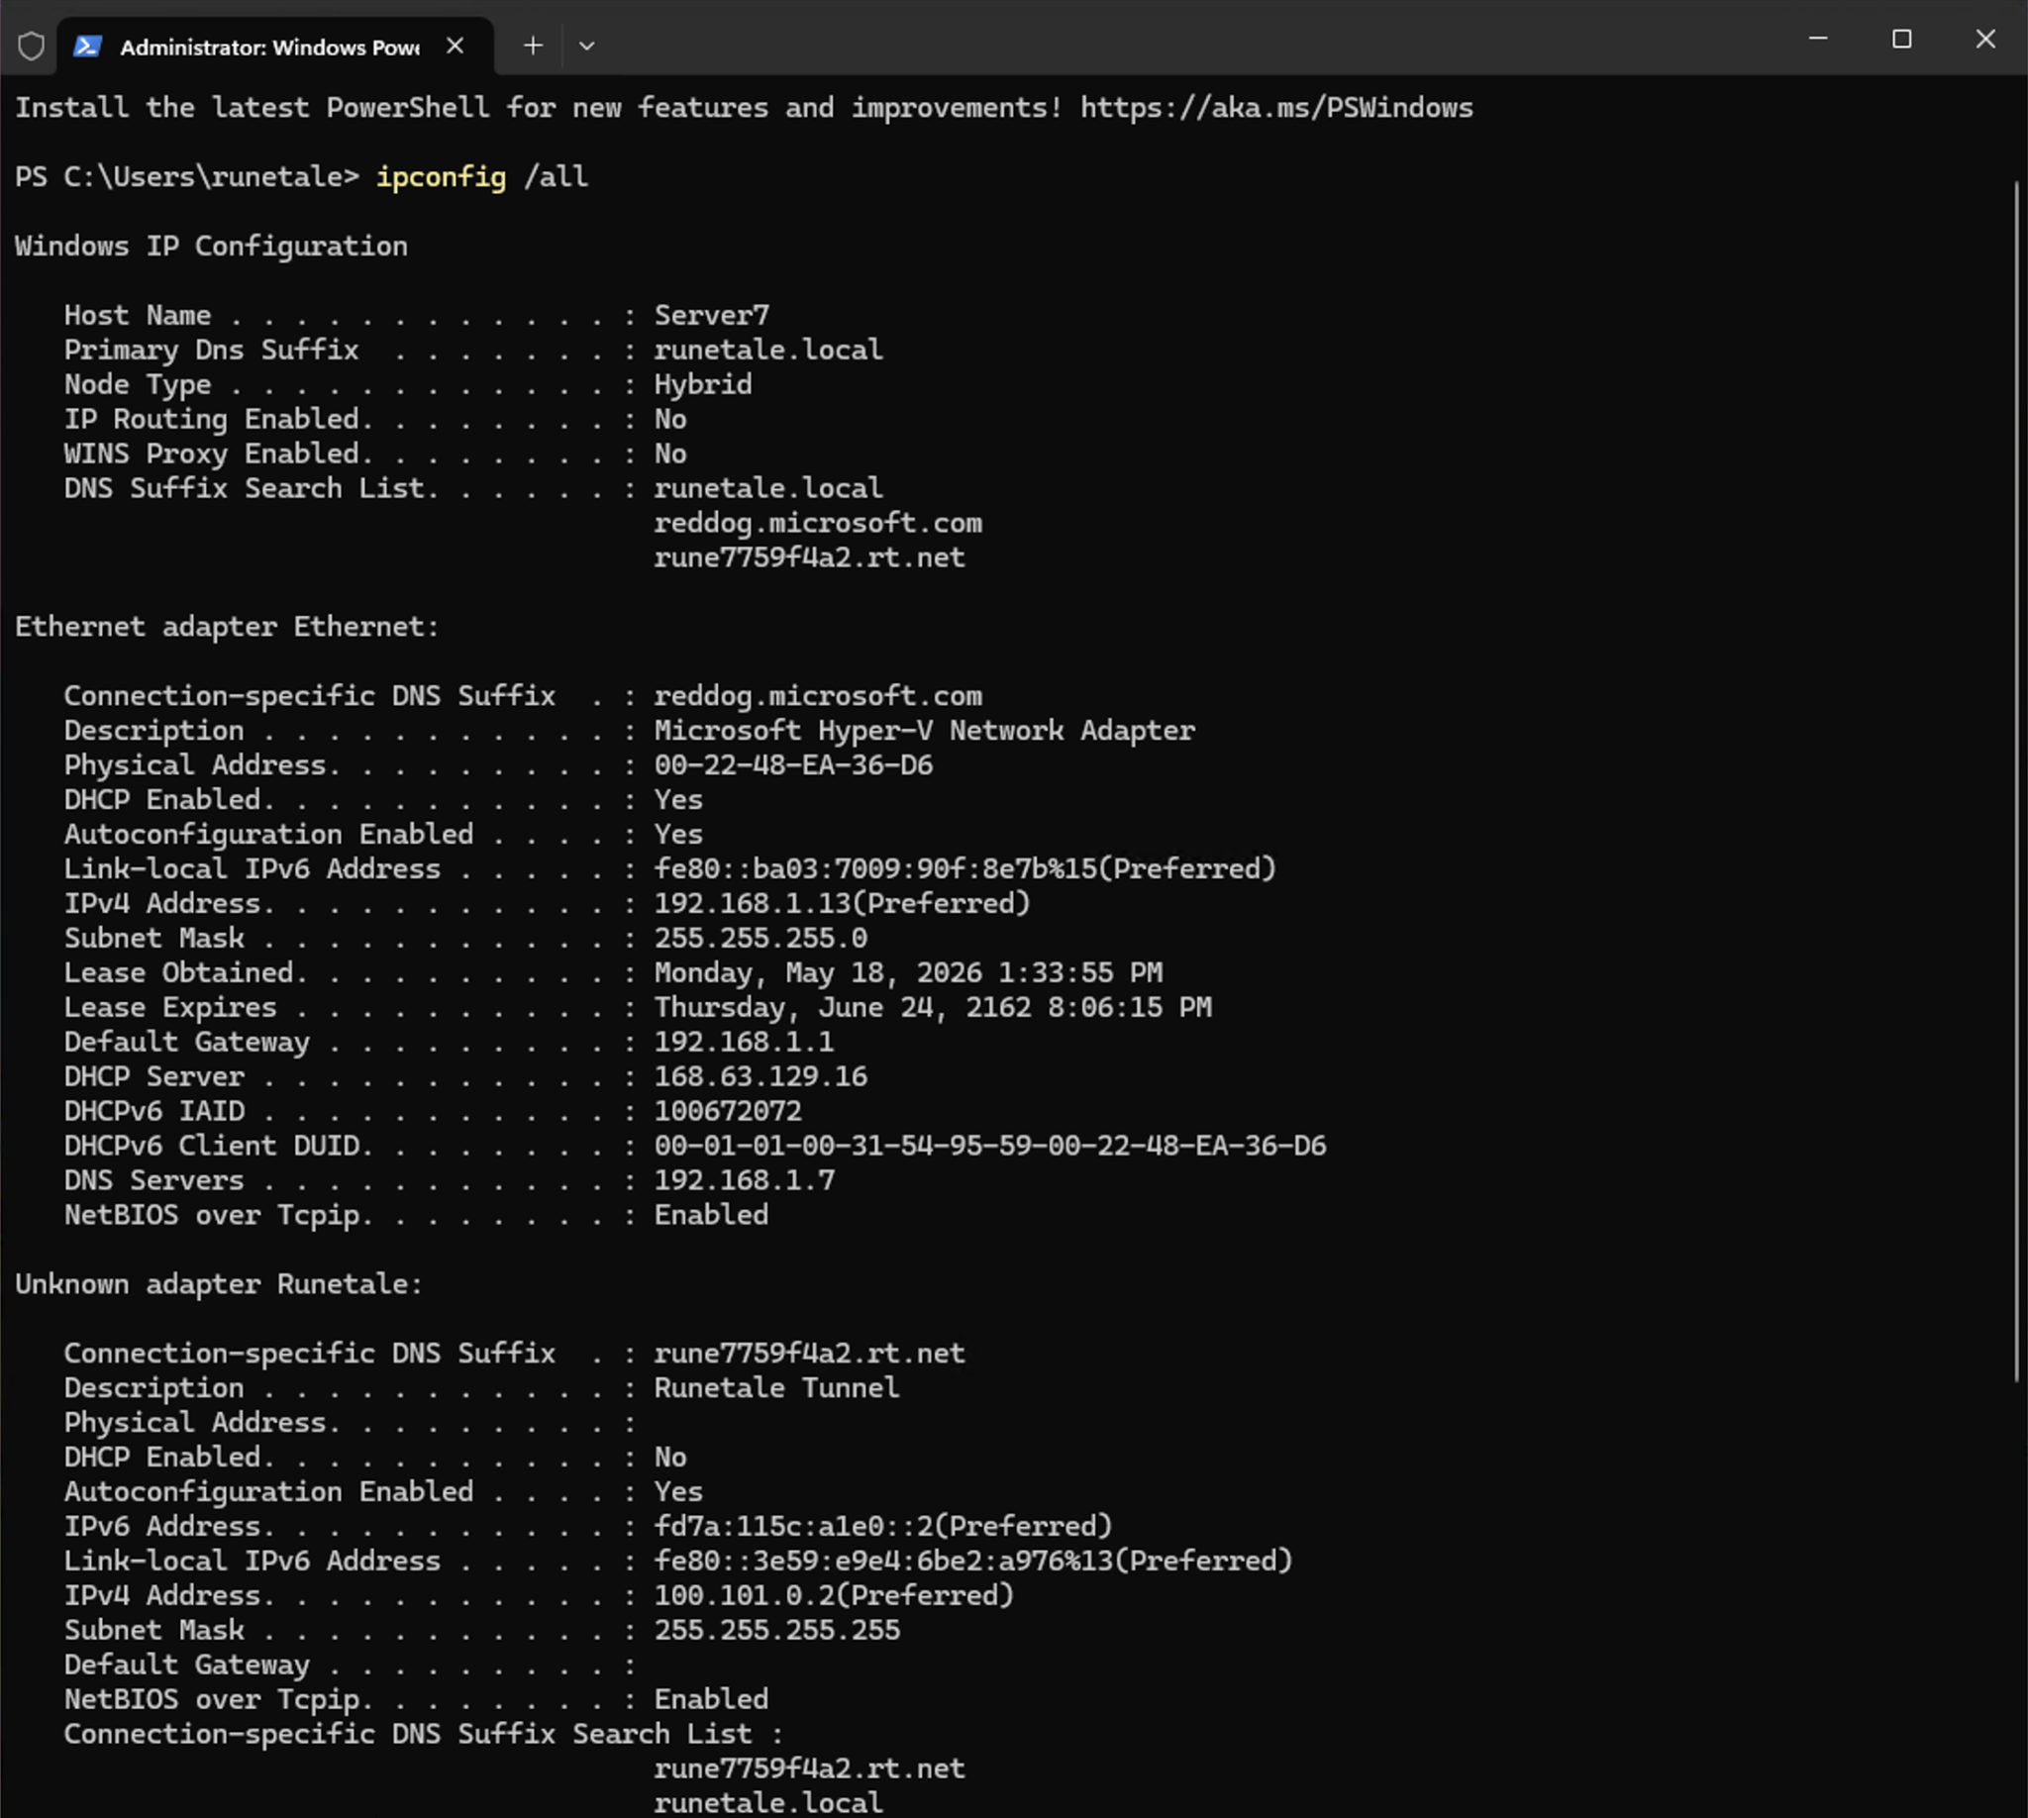Click default gateway 192.168.1.1
Screen dimensions: 2028x1818
click(x=745, y=1043)
